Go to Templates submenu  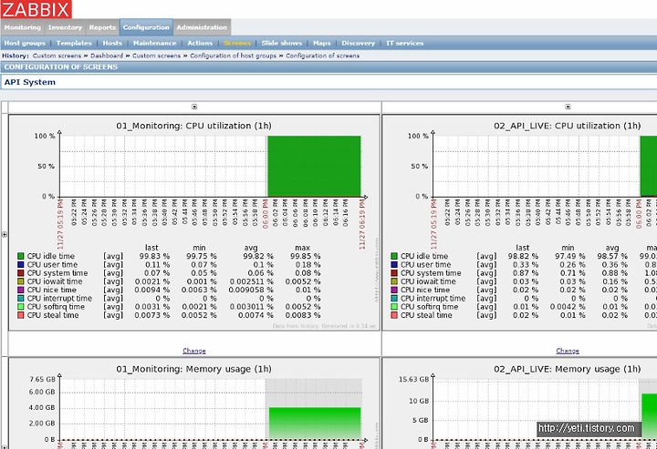[x=74, y=43]
